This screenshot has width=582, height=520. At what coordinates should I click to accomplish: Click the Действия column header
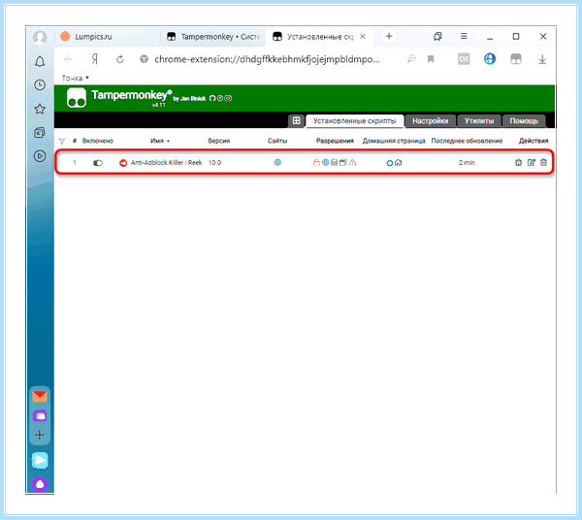533,141
